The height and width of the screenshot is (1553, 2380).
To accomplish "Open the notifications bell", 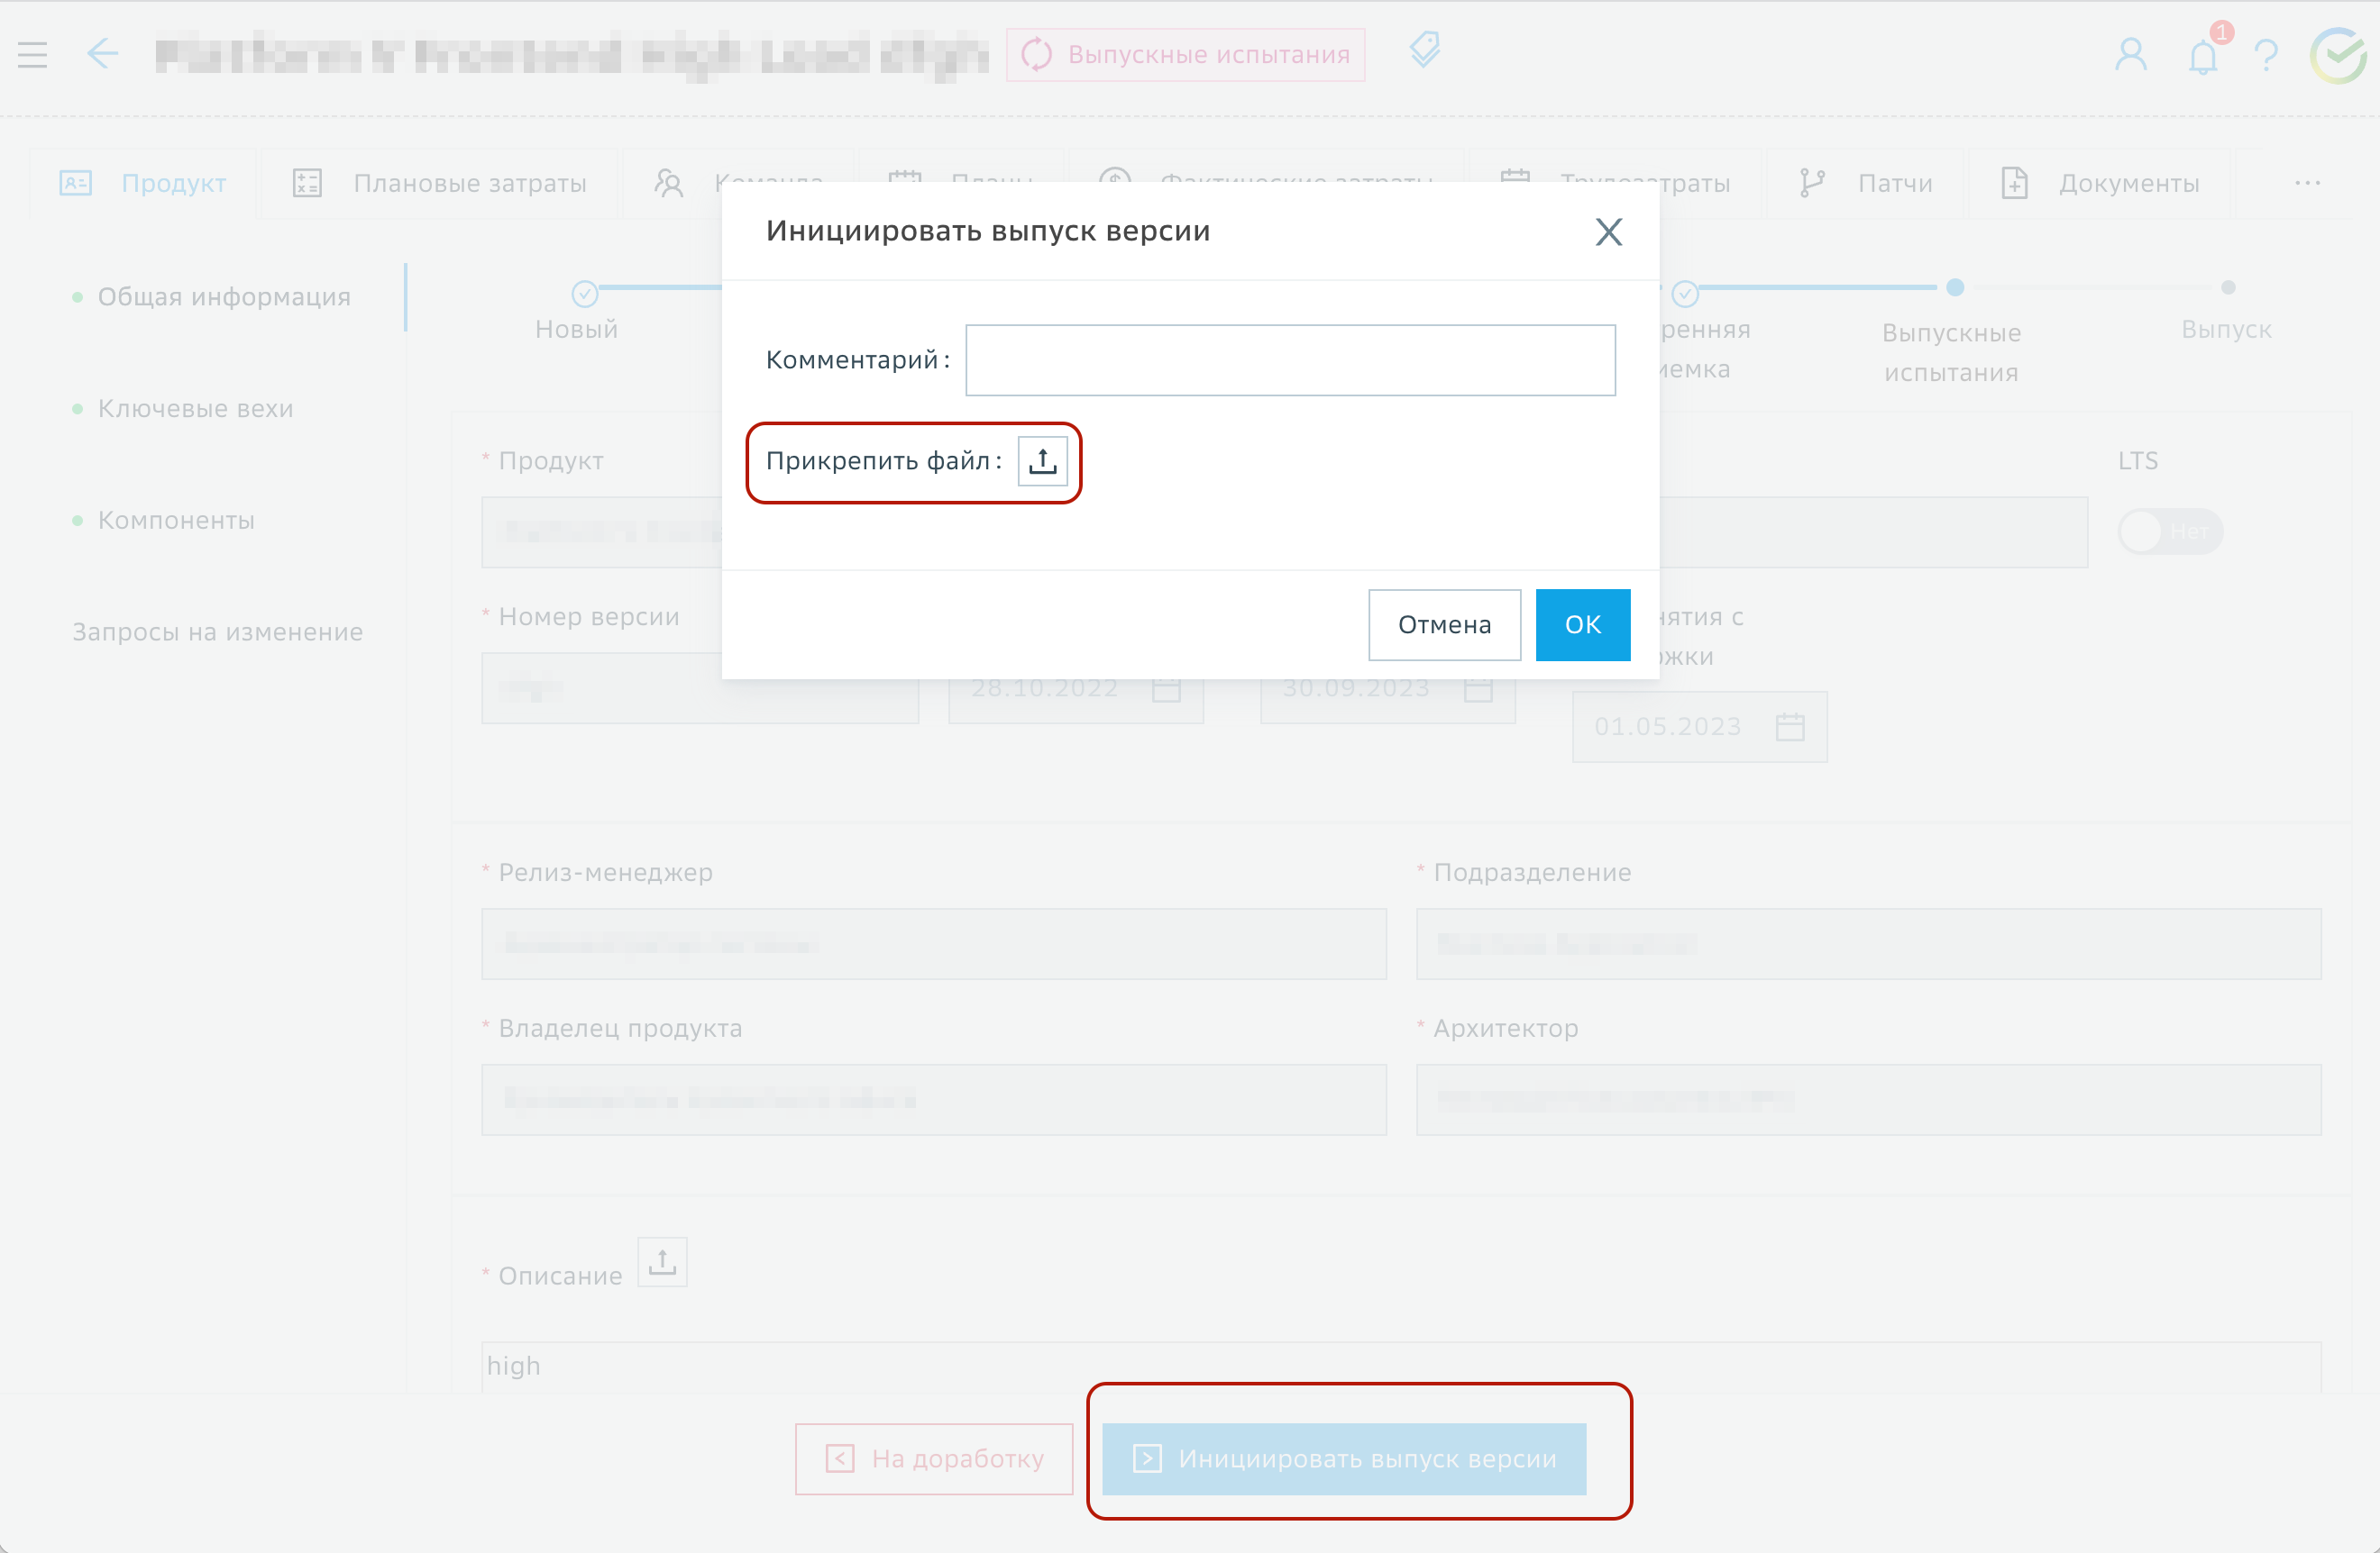I will pos(2203,57).
